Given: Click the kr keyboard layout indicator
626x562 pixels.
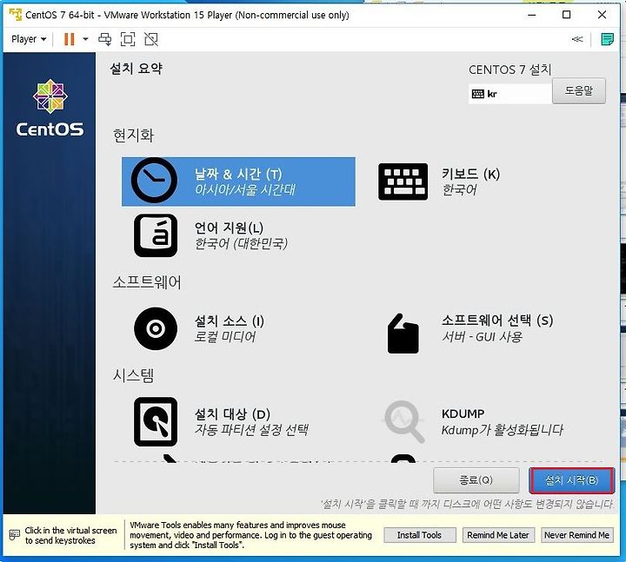Looking at the screenshot, I should point(509,94).
